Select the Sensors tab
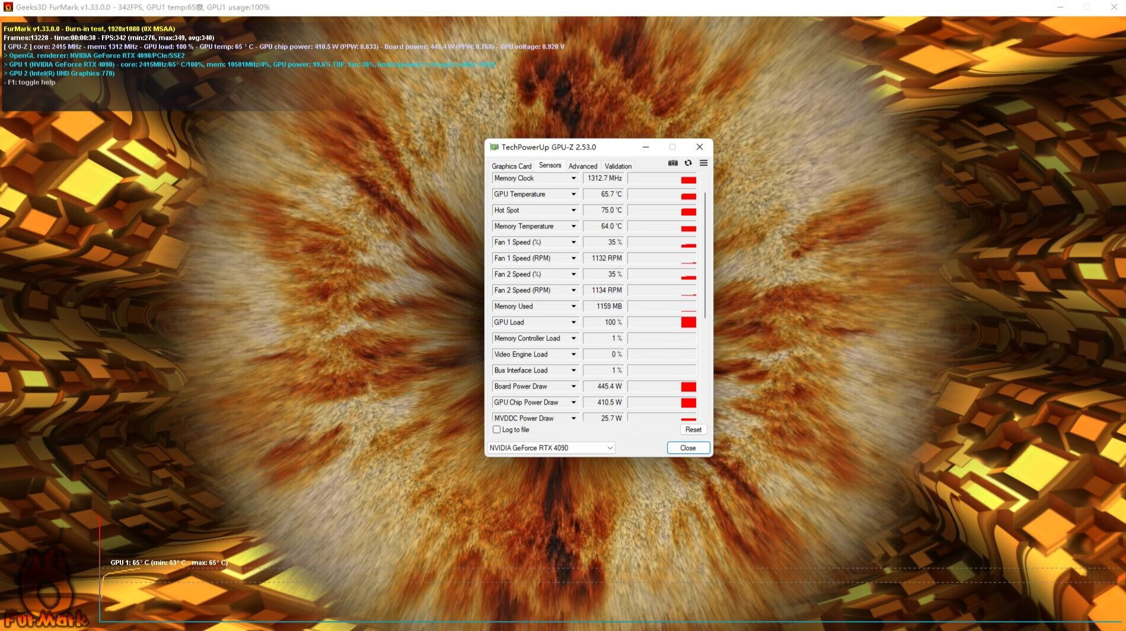 (550, 165)
